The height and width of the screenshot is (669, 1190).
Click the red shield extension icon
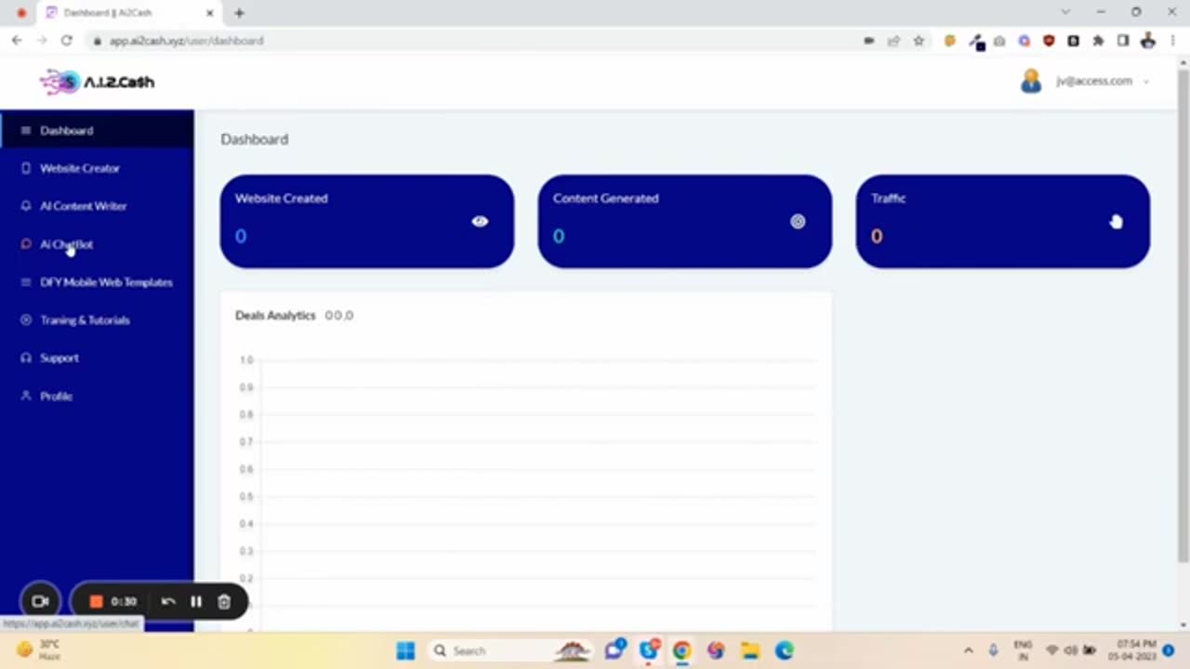pos(1049,41)
